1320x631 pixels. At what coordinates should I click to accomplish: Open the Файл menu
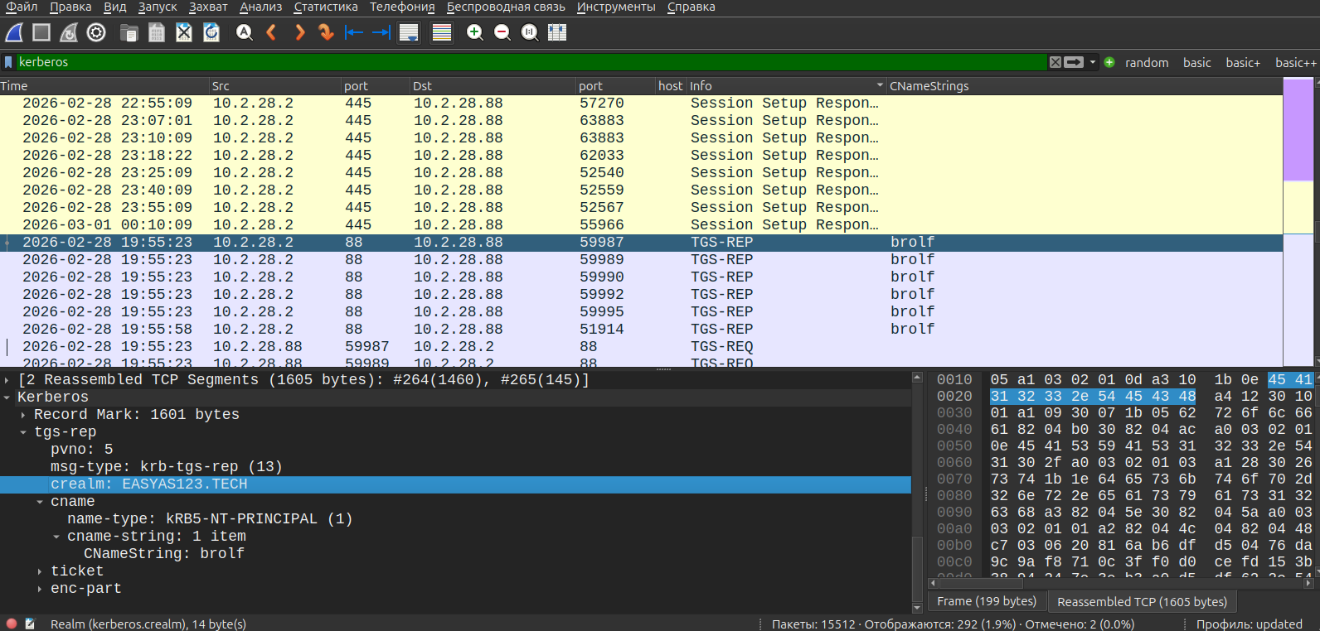(x=22, y=7)
